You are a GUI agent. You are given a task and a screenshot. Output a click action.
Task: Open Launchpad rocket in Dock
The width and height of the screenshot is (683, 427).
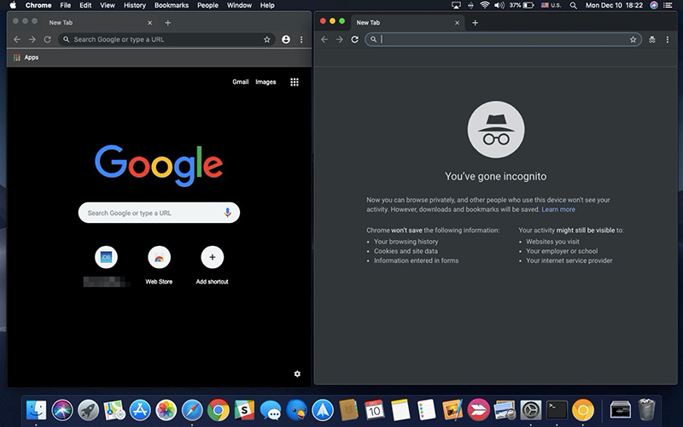pyautogui.click(x=89, y=410)
